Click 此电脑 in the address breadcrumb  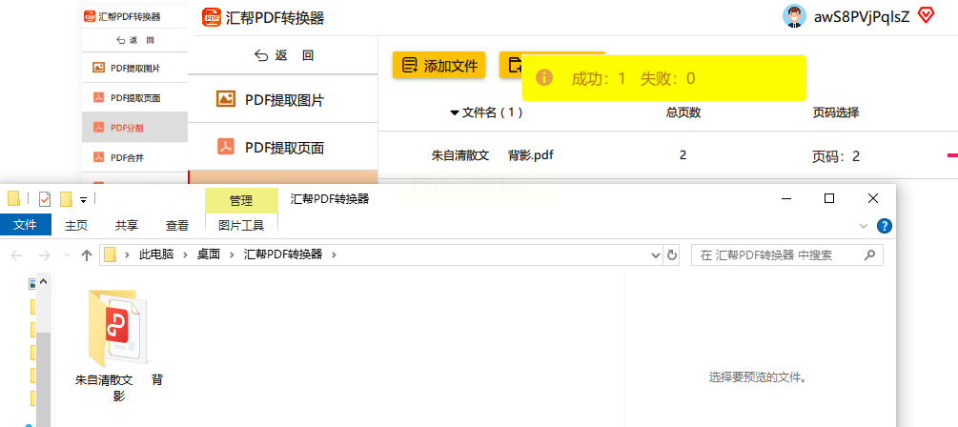pyautogui.click(x=156, y=254)
